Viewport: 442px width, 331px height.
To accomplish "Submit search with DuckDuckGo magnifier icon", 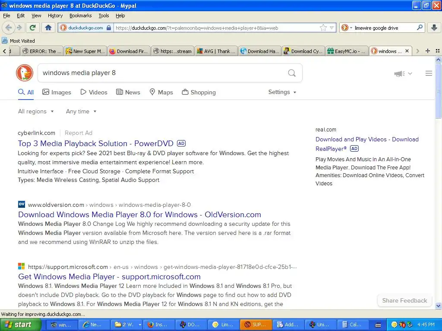I will coord(292,73).
